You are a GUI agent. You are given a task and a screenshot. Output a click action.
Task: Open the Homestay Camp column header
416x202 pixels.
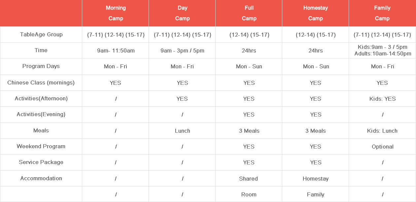tap(316, 13)
